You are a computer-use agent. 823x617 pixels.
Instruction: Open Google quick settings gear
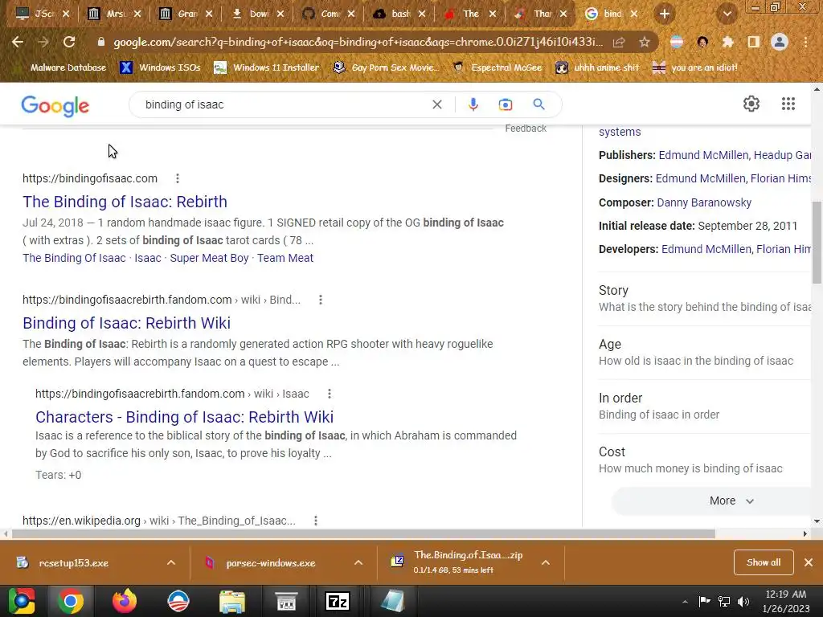click(751, 104)
